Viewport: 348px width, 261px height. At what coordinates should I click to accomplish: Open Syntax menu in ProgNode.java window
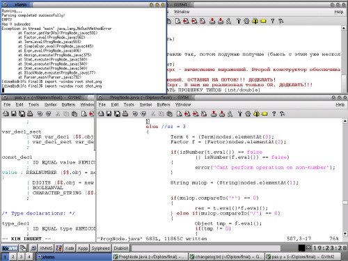(x=145, y=104)
